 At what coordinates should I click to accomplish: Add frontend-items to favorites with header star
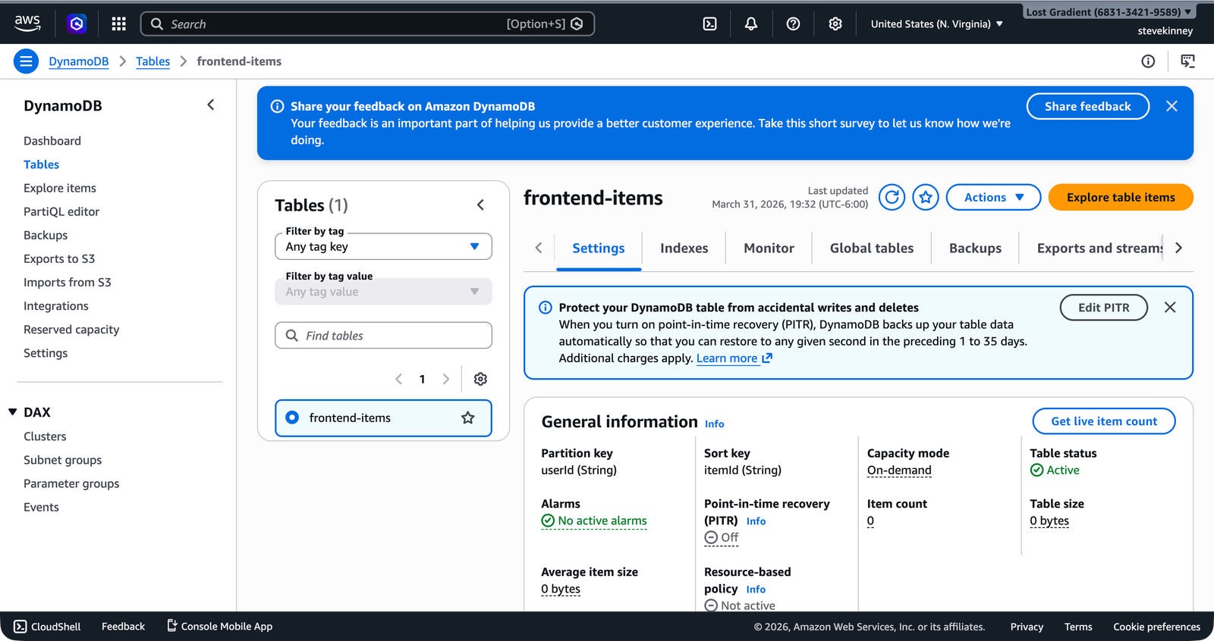(926, 197)
